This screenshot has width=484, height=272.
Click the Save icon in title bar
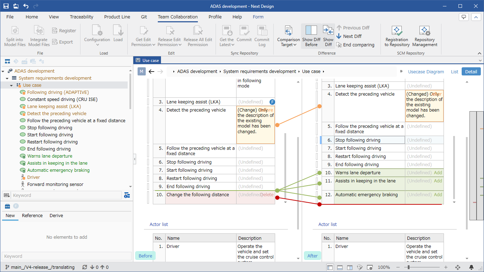click(6, 6)
